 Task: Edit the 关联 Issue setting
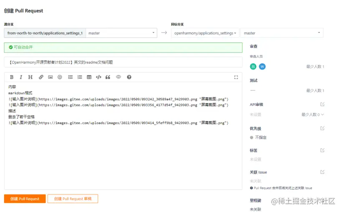tap(322, 172)
